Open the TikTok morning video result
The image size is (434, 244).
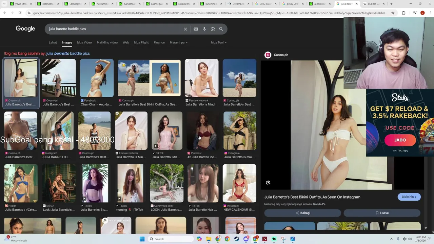[131, 188]
